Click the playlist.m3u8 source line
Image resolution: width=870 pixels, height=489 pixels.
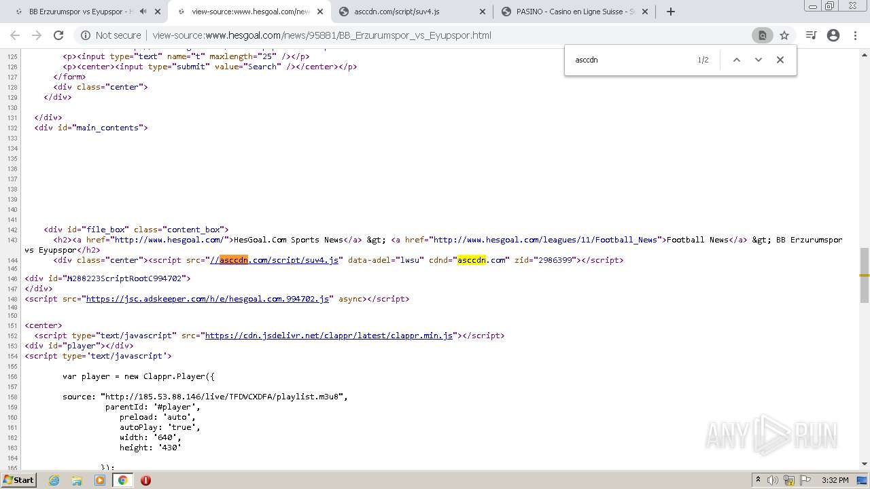coord(205,397)
